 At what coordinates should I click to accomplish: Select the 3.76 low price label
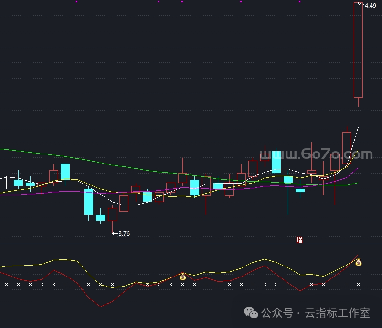(x=124, y=233)
